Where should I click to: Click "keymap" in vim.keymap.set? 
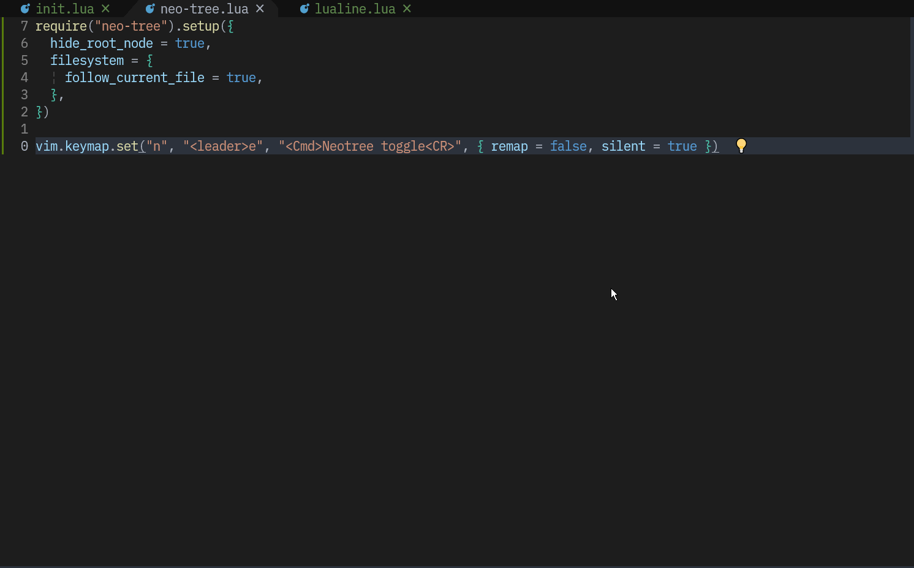pos(87,146)
